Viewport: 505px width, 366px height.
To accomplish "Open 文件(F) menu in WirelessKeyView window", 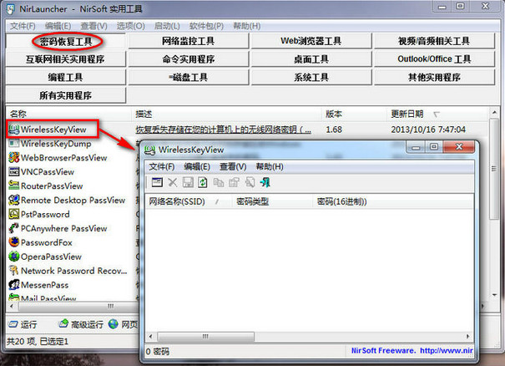I will point(162,166).
